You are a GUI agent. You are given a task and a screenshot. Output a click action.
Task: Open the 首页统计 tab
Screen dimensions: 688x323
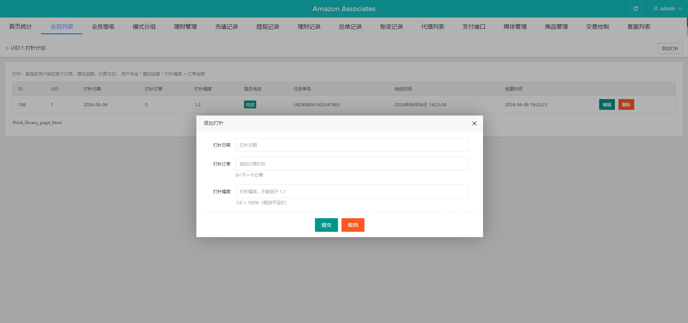20,27
